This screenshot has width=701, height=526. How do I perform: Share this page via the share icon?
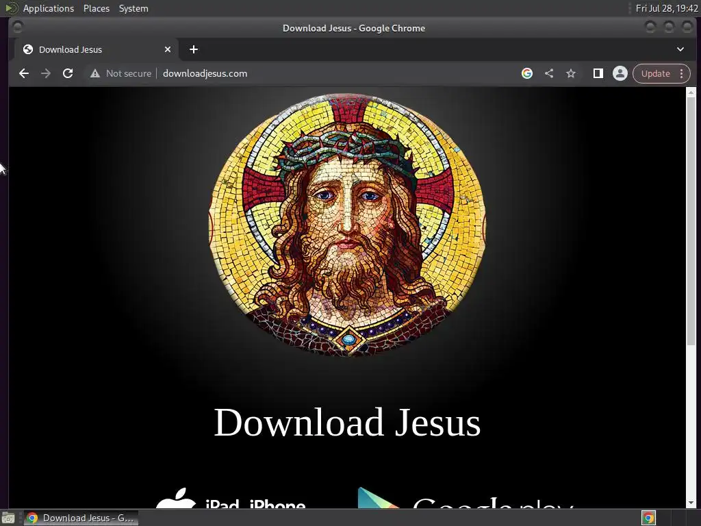[549, 73]
